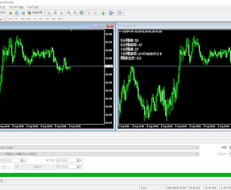
Task: Click the left chart current price label
Action: pyautogui.click(x=109, y=66)
